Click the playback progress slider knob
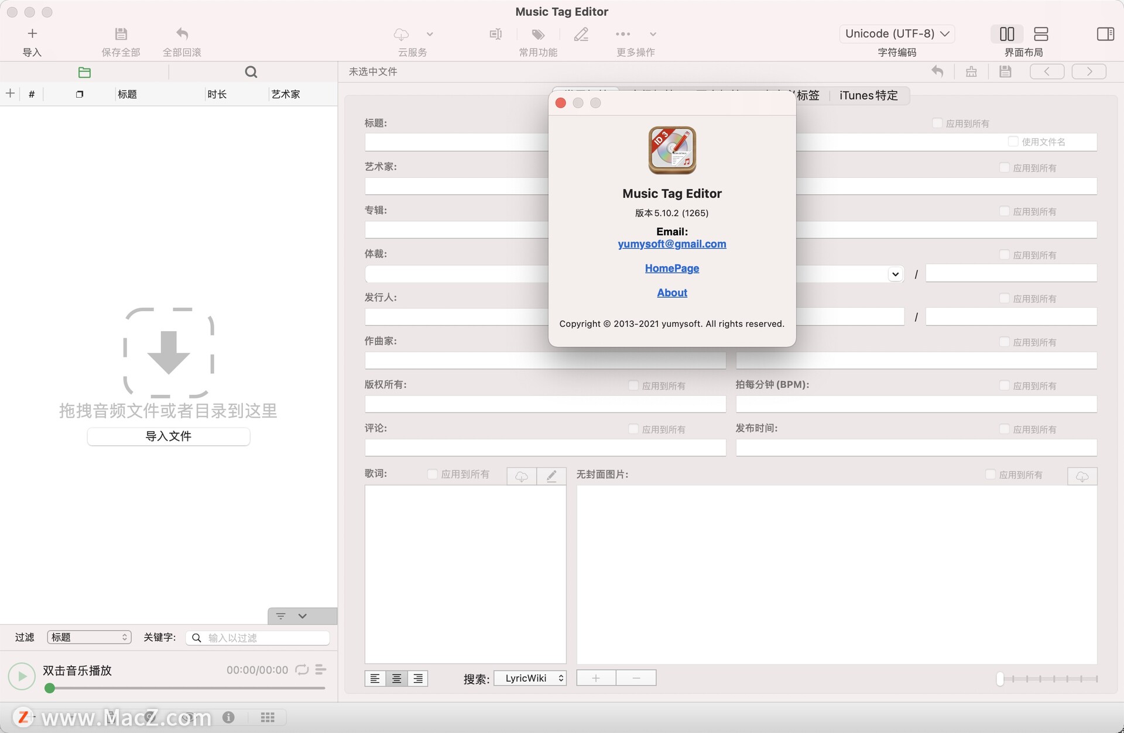 (50, 688)
